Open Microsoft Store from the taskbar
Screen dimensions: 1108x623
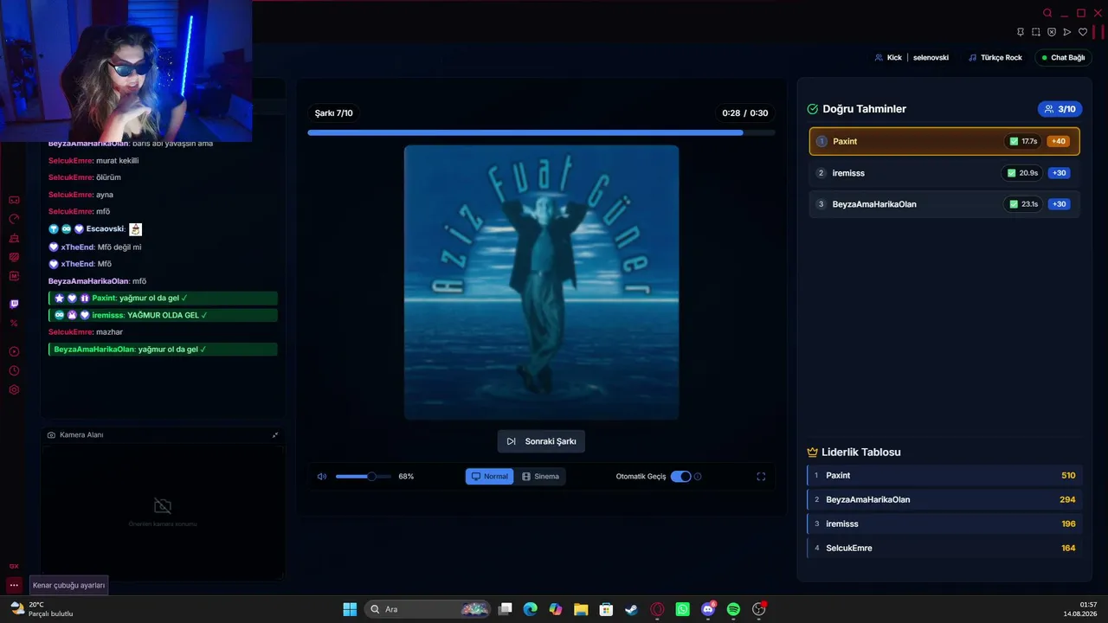pyautogui.click(x=607, y=609)
